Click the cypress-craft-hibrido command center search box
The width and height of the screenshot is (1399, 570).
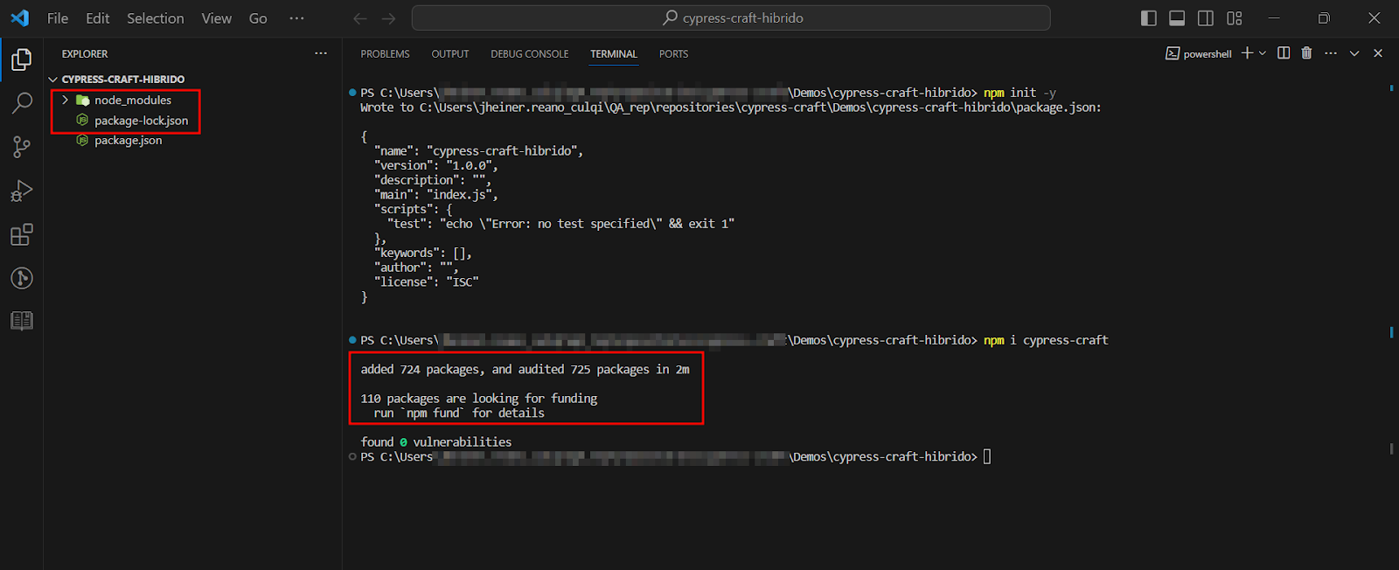point(731,18)
